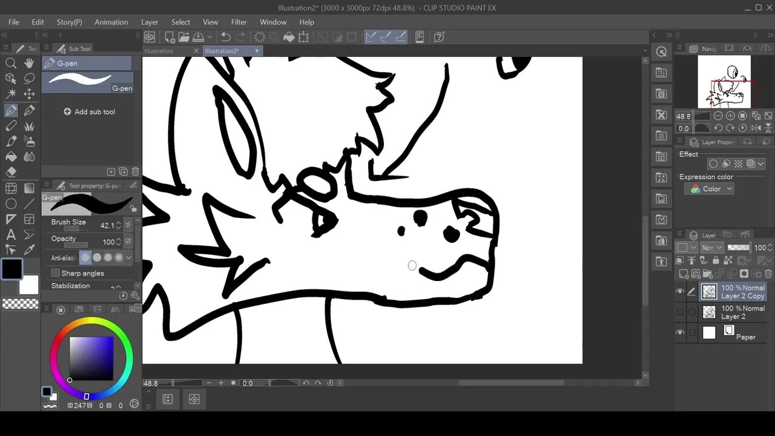Create a new canvas from command bar
The image size is (775, 436).
tap(170, 37)
